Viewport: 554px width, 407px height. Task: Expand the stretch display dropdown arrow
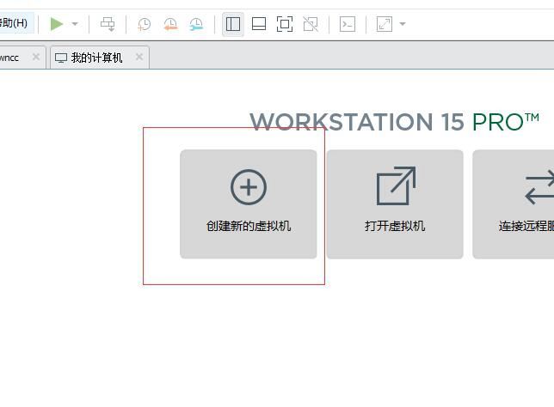tap(403, 24)
